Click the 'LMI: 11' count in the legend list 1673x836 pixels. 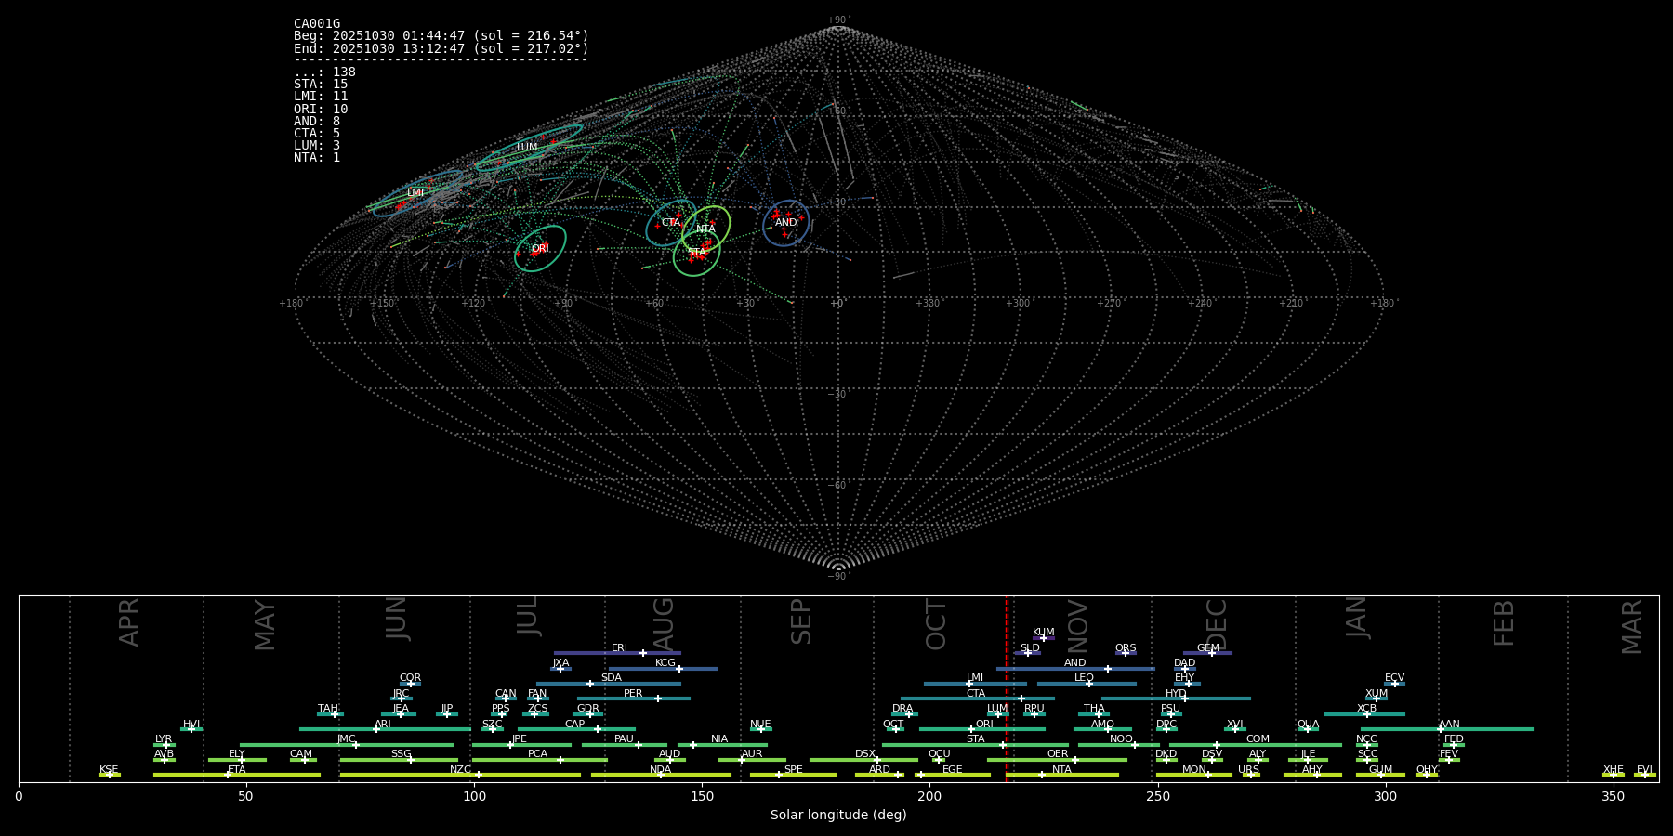321,97
